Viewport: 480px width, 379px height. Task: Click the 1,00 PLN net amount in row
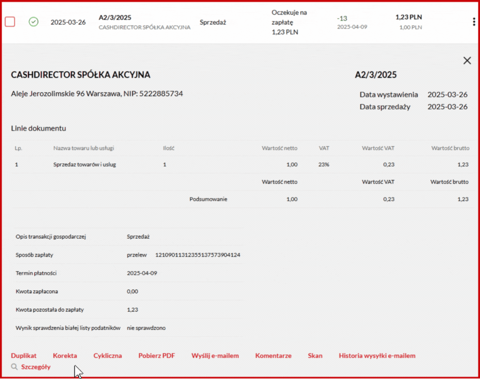click(410, 27)
